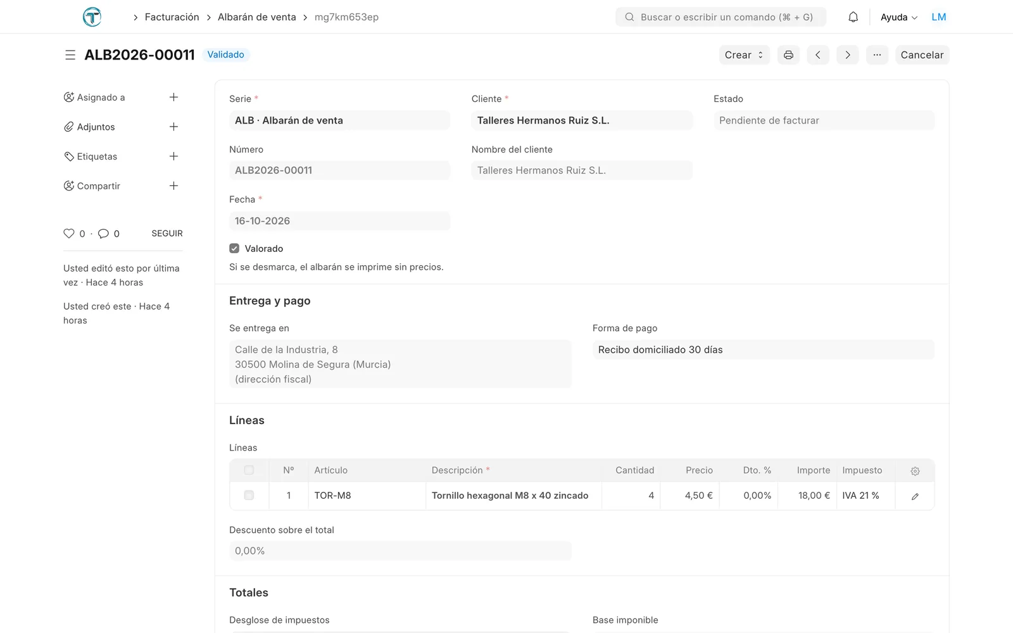Open notifications bell
Image resolution: width=1013 pixels, height=633 pixels.
(x=853, y=17)
